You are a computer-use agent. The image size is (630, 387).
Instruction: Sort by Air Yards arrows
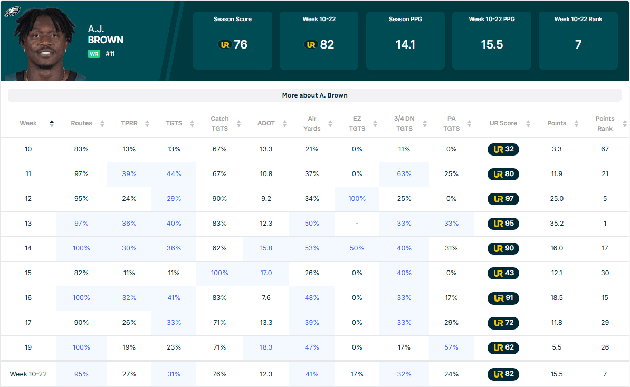coord(330,123)
